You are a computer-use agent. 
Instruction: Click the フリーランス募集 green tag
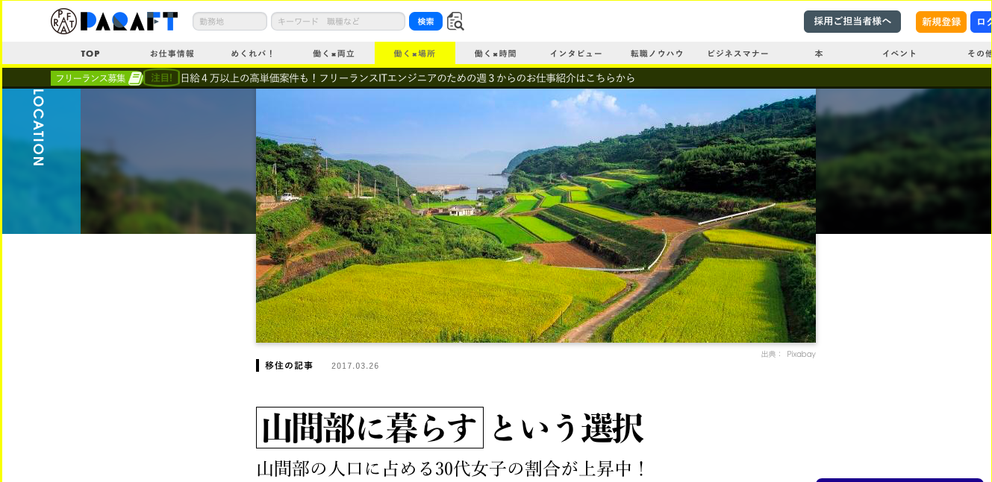click(x=96, y=78)
